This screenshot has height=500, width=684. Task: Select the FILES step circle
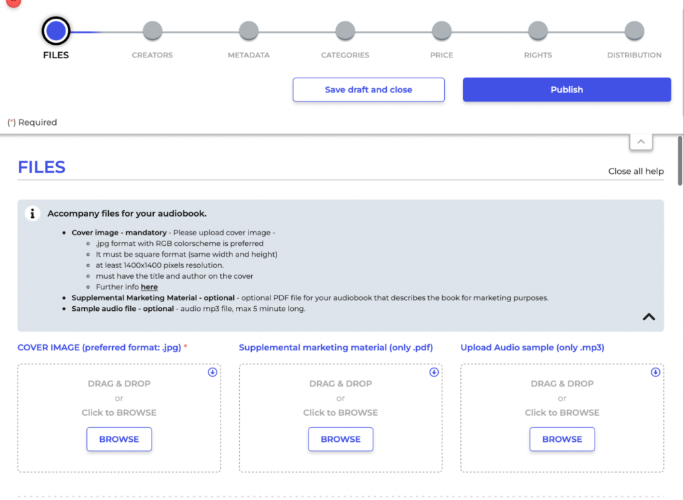(x=56, y=31)
